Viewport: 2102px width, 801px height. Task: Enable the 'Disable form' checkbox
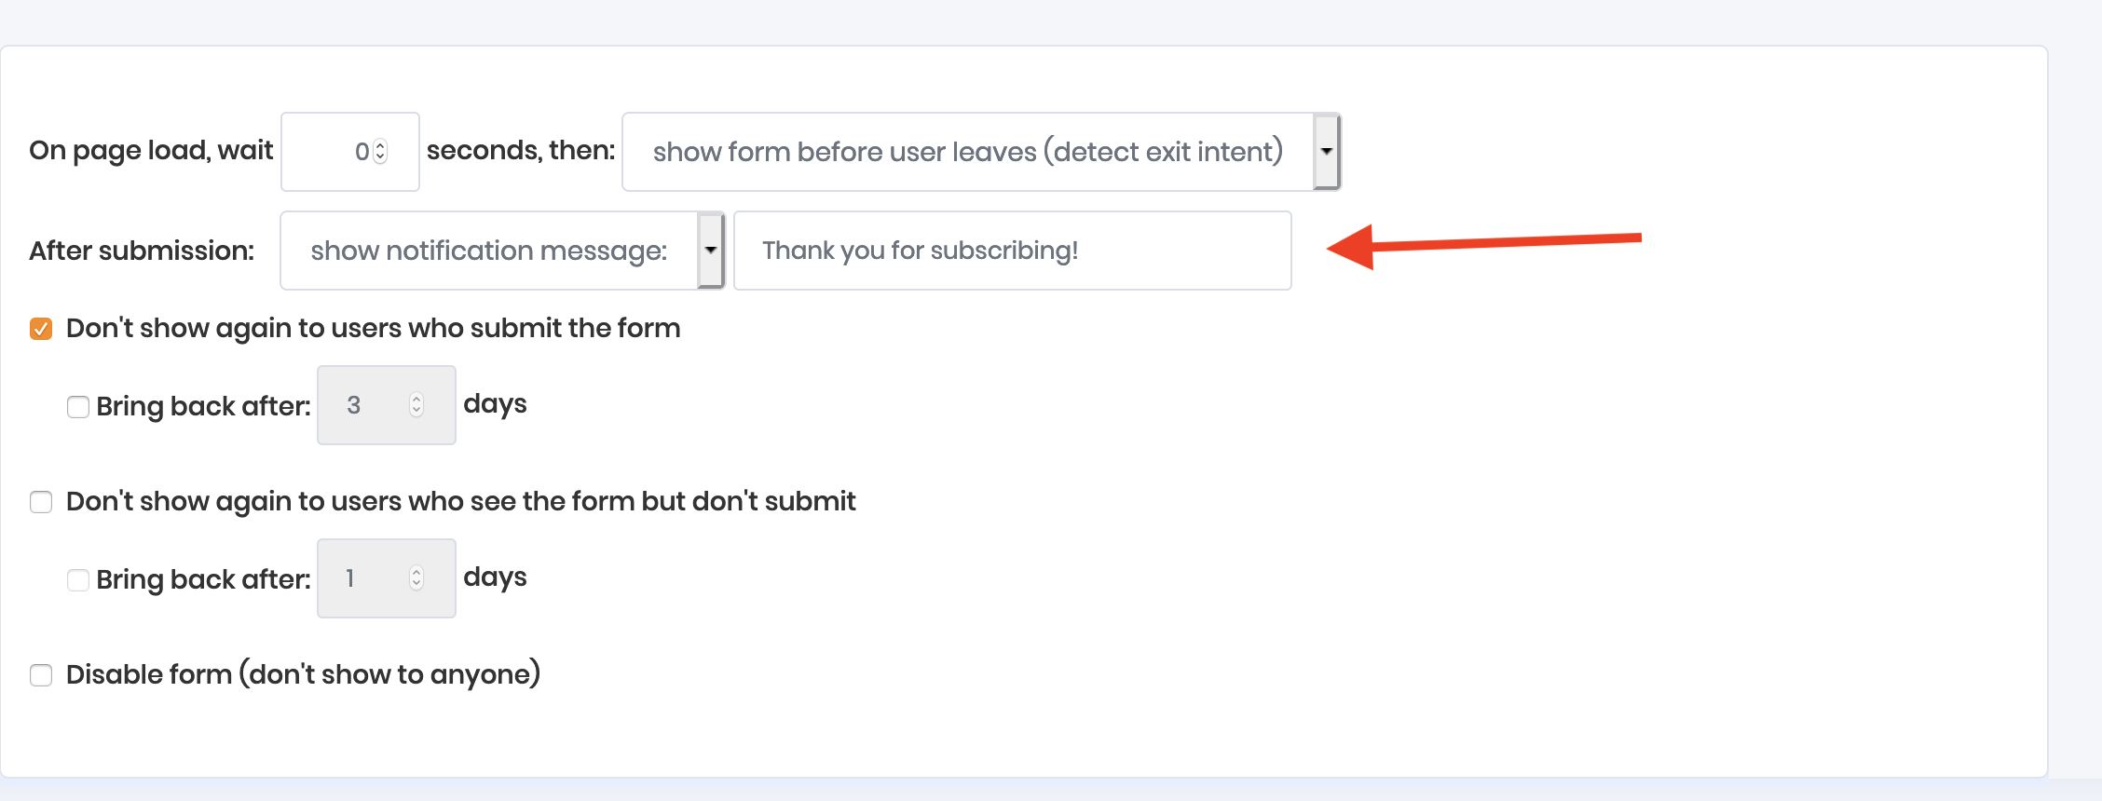click(x=41, y=675)
